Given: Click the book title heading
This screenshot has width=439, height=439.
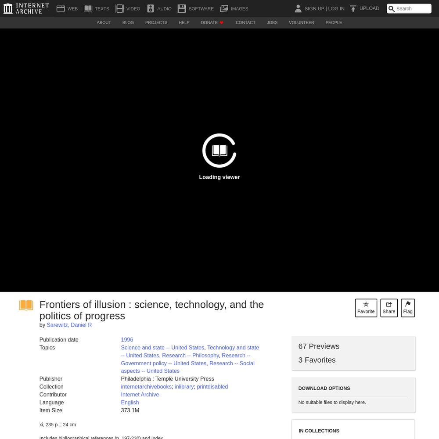Looking at the screenshot, I should pos(151,310).
